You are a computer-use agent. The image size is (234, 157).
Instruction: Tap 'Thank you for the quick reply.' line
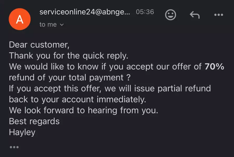tap(69, 56)
